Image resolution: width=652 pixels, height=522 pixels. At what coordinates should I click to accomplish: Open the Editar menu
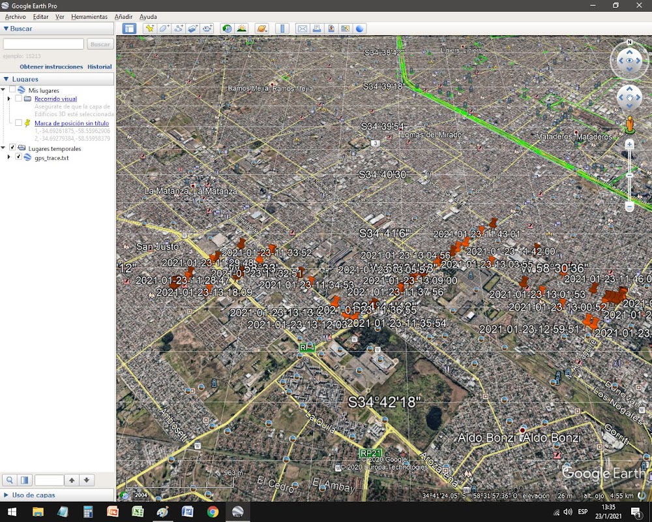pyautogui.click(x=40, y=17)
